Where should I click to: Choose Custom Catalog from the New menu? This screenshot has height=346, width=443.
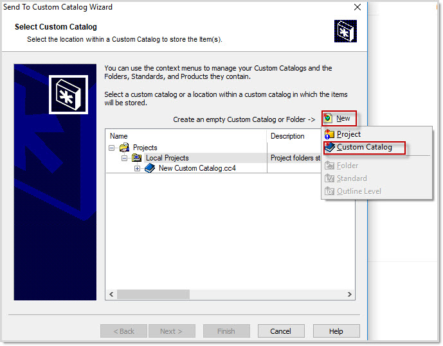coord(364,147)
